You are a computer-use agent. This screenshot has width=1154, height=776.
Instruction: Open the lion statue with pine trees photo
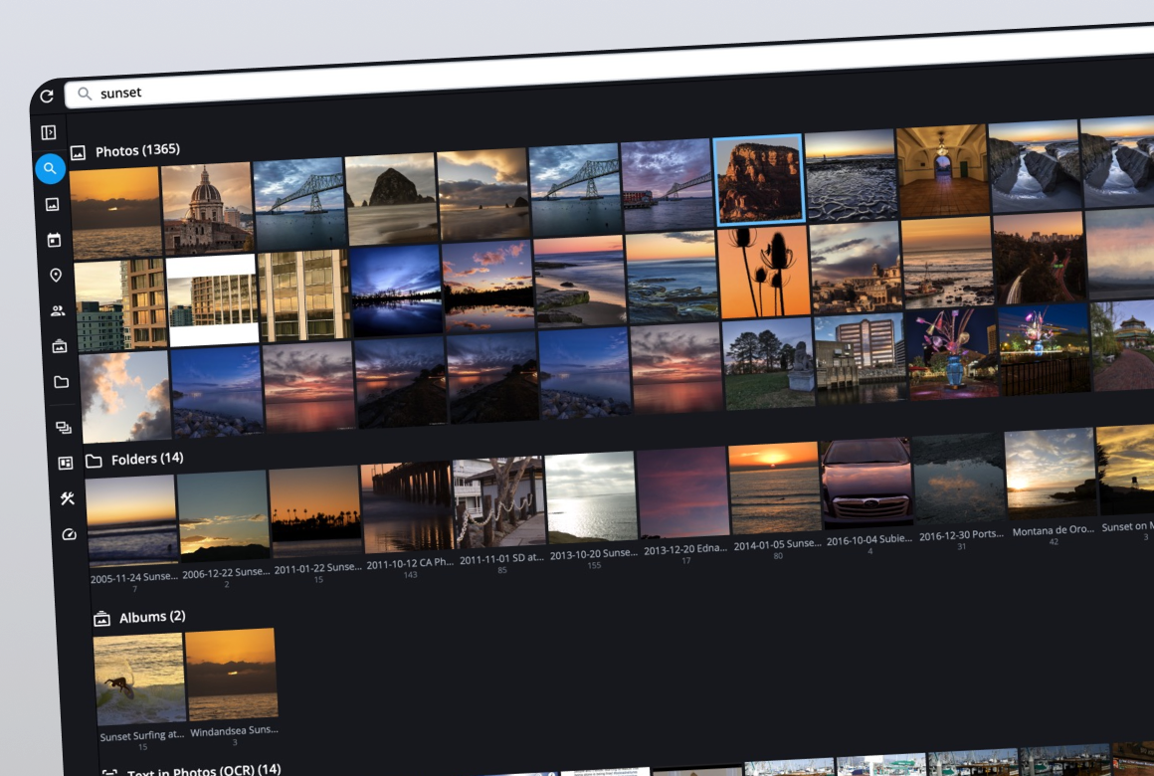768,364
